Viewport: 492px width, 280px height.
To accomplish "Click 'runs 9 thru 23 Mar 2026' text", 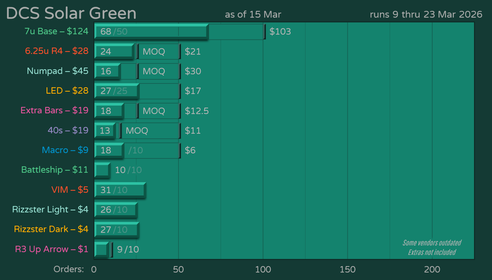I will 426,14.
